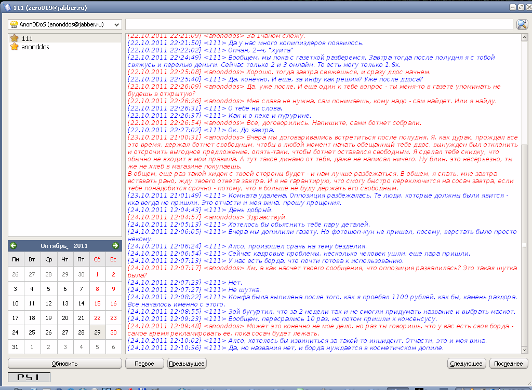Click the chat history scroll up arrow
532x390 pixels.
524,37
